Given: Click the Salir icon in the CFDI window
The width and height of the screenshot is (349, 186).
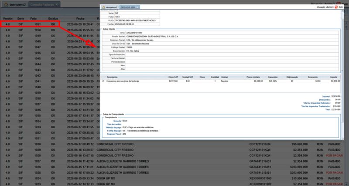Looking at the screenshot, I should [336, 7].
